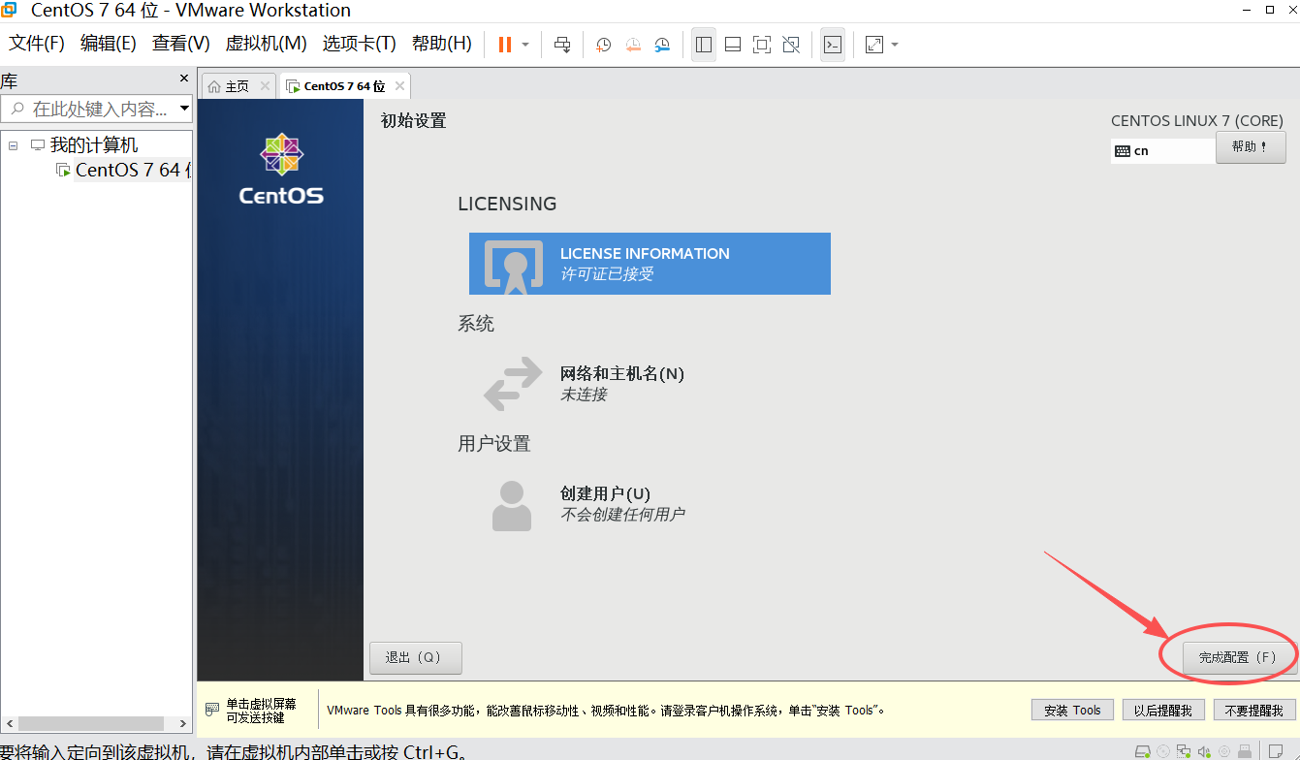Click the 不要提醒我 button
The height and width of the screenshot is (760, 1300).
coord(1255,711)
